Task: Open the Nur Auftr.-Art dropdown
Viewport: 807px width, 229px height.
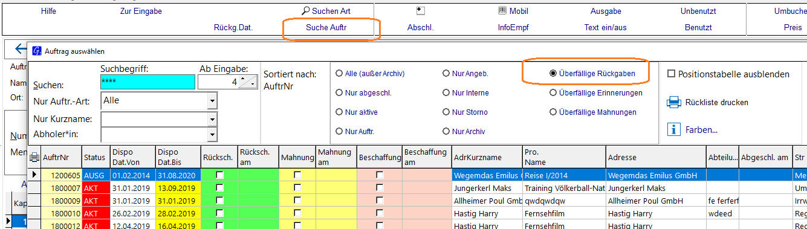Action: 212,101
